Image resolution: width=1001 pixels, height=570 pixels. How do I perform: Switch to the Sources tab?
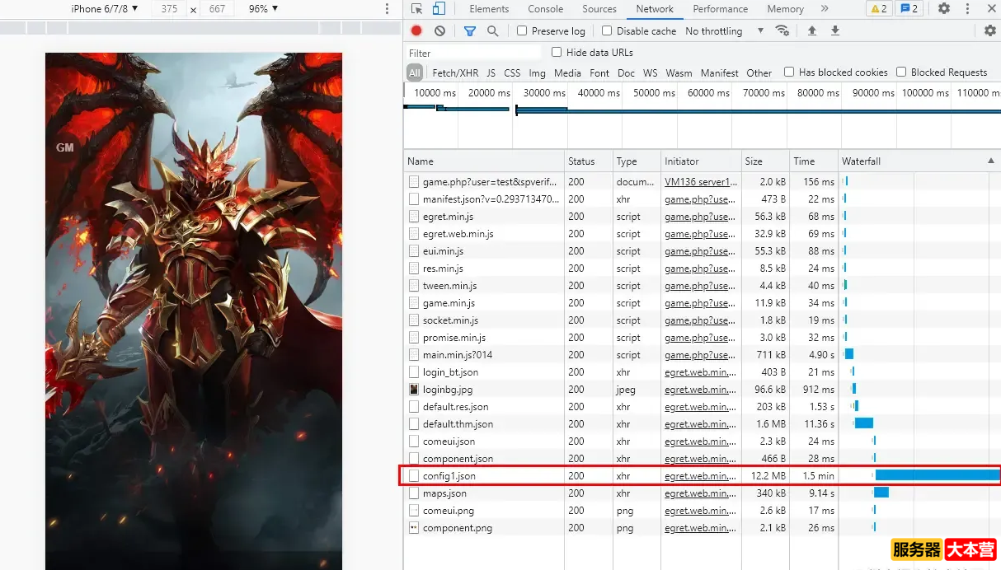[x=599, y=9]
